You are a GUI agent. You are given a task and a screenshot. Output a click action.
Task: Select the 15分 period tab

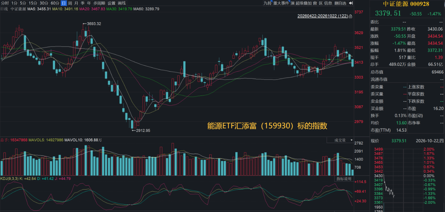pos(33,3)
